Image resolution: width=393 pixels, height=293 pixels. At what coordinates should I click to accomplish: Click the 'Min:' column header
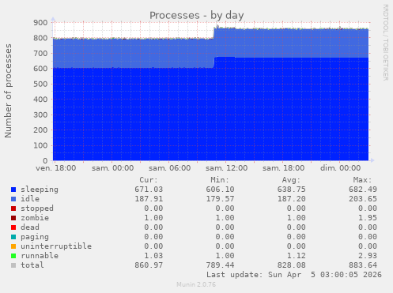(x=220, y=180)
